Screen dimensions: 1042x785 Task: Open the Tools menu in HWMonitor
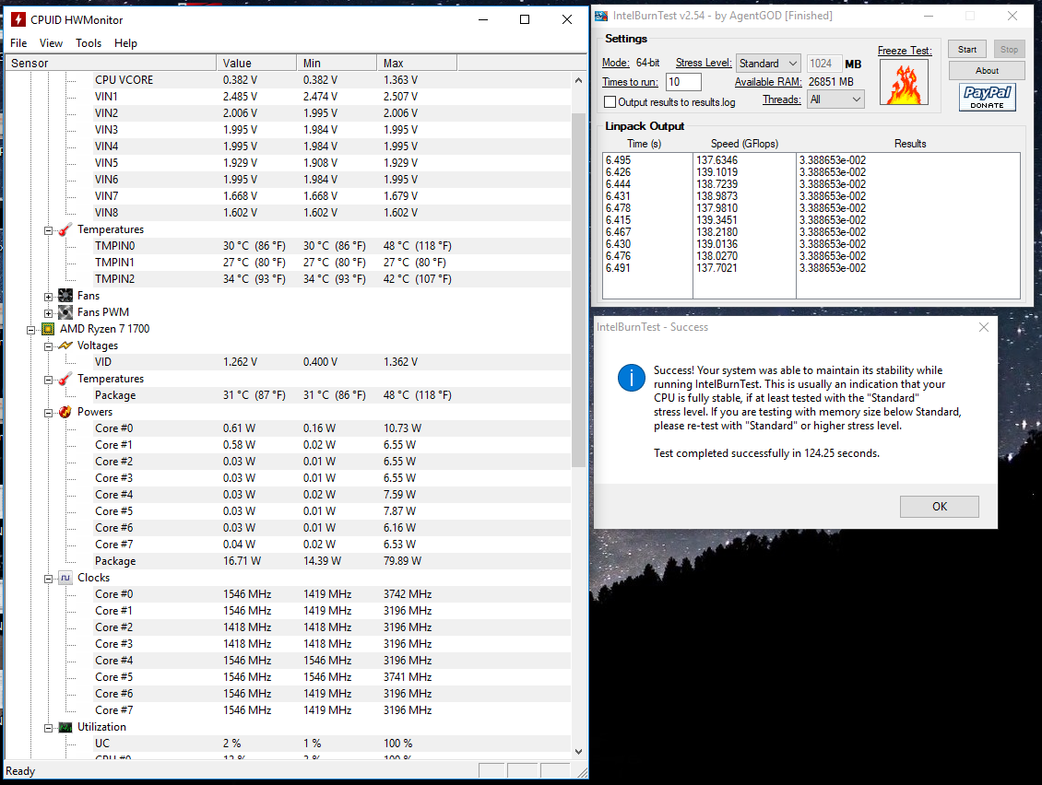point(89,43)
